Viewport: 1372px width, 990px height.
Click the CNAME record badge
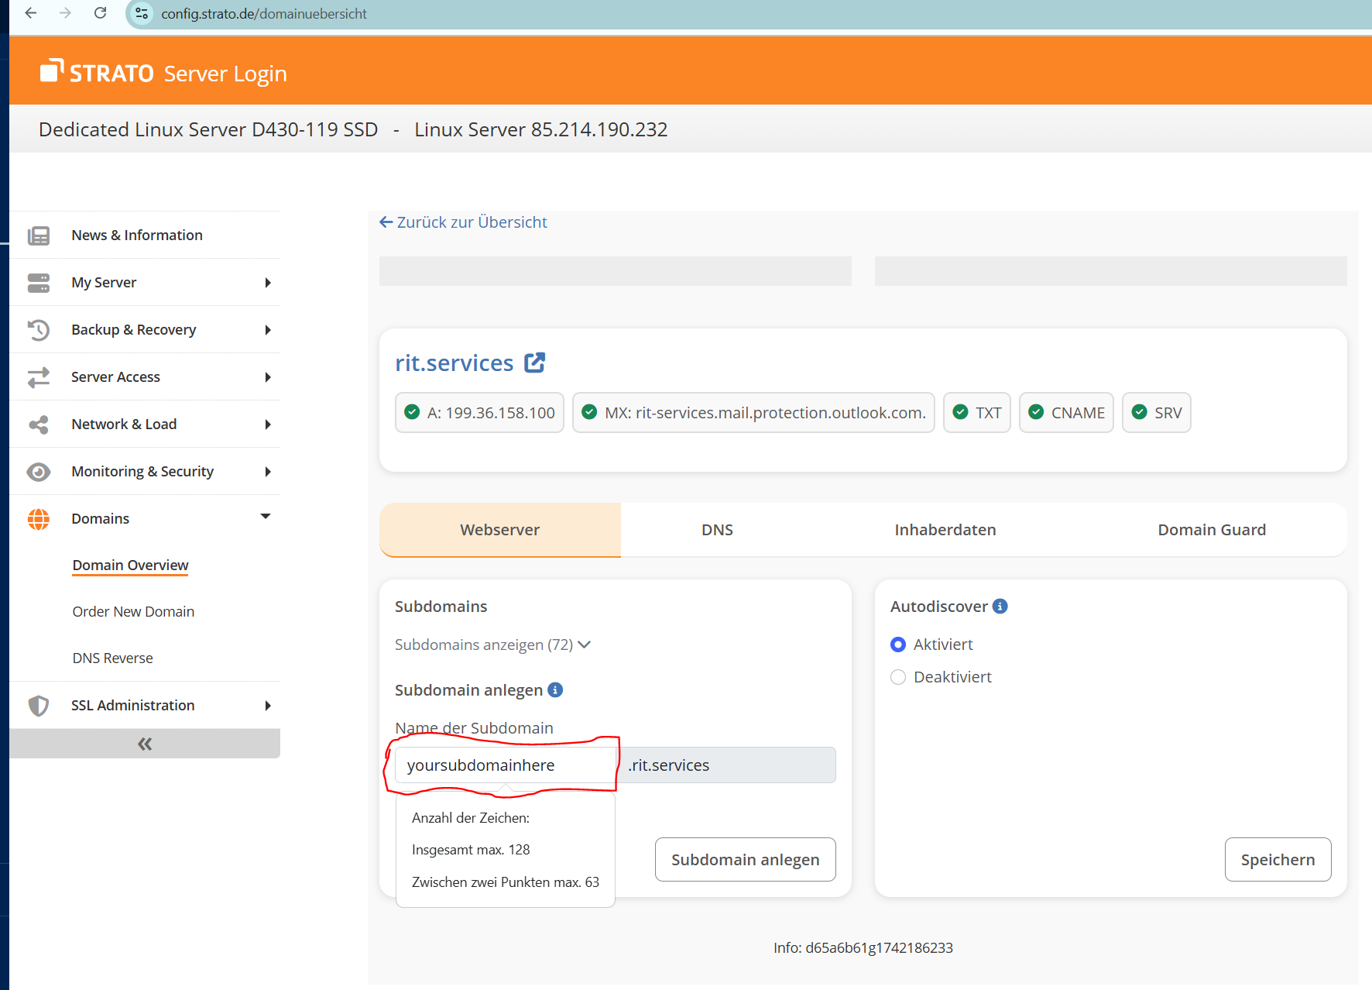(1067, 413)
